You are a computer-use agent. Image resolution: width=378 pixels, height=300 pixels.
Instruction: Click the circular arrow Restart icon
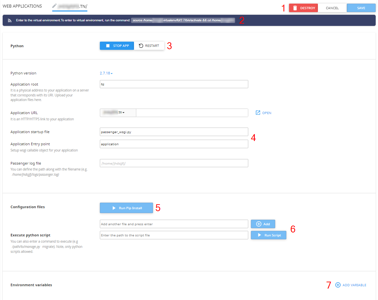click(141, 46)
